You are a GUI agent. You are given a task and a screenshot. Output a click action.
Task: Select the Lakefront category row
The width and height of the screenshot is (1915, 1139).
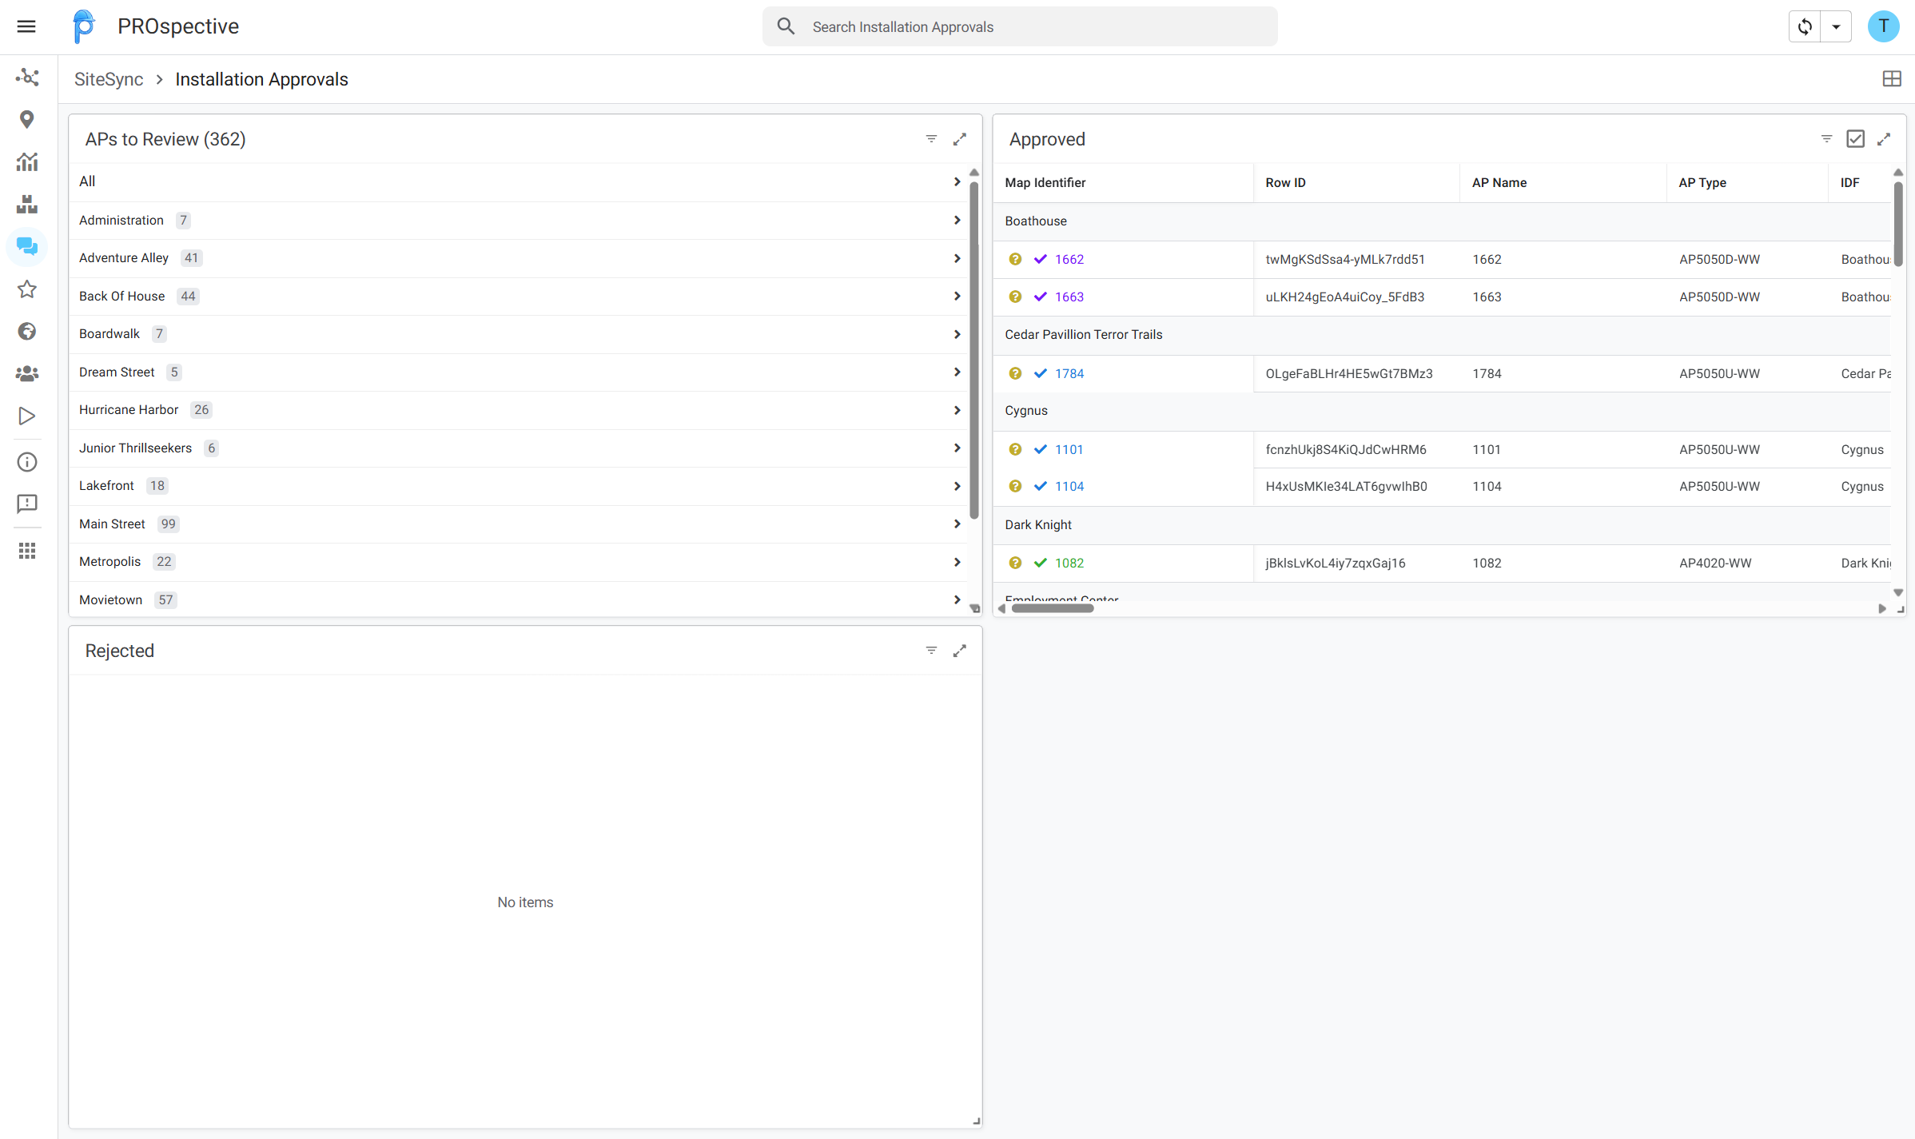click(518, 486)
